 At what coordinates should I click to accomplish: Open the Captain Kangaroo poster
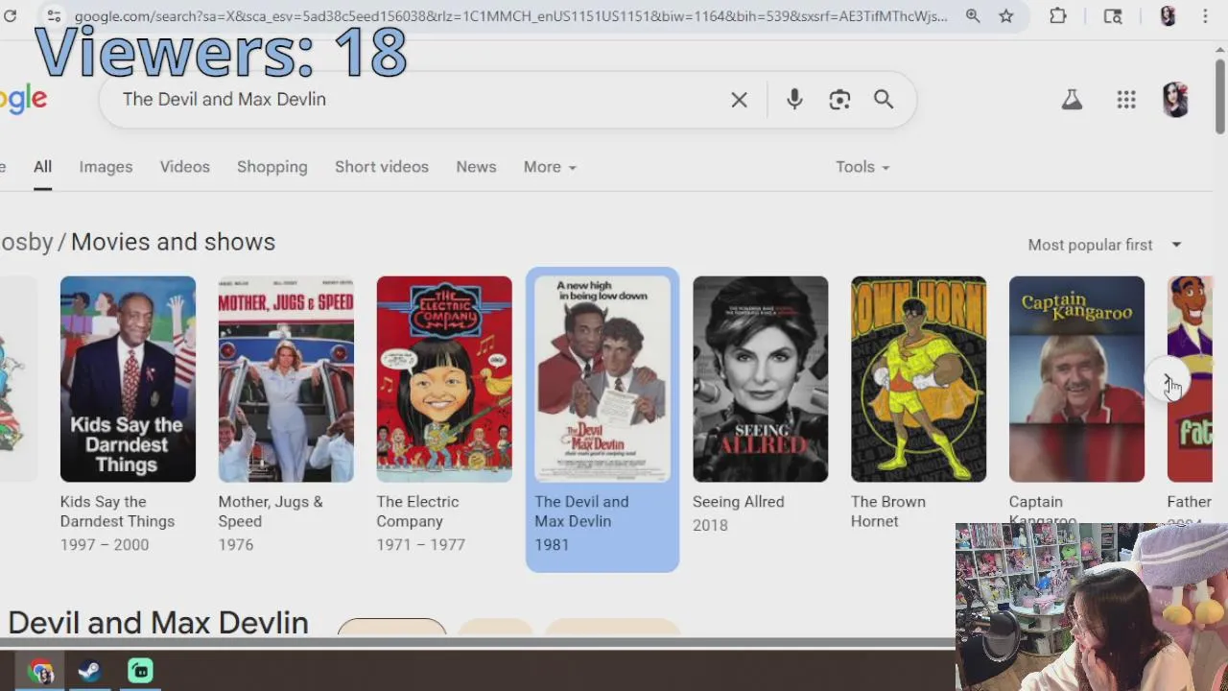click(1076, 379)
